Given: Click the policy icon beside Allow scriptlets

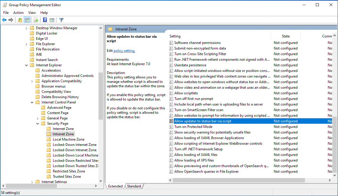Looking at the screenshot, I should pos(171,93).
